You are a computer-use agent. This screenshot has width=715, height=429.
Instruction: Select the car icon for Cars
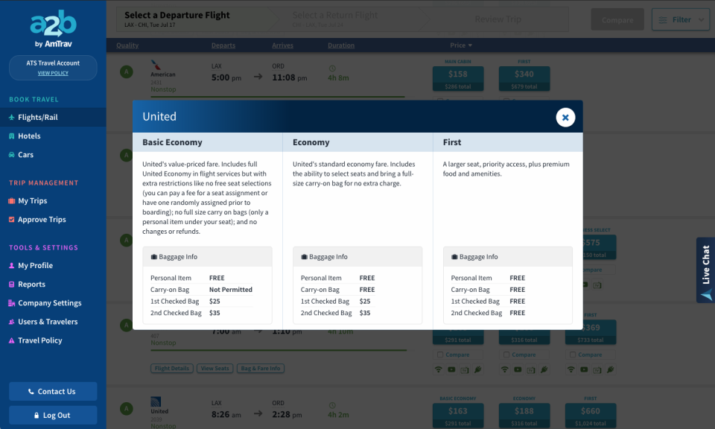(x=12, y=155)
